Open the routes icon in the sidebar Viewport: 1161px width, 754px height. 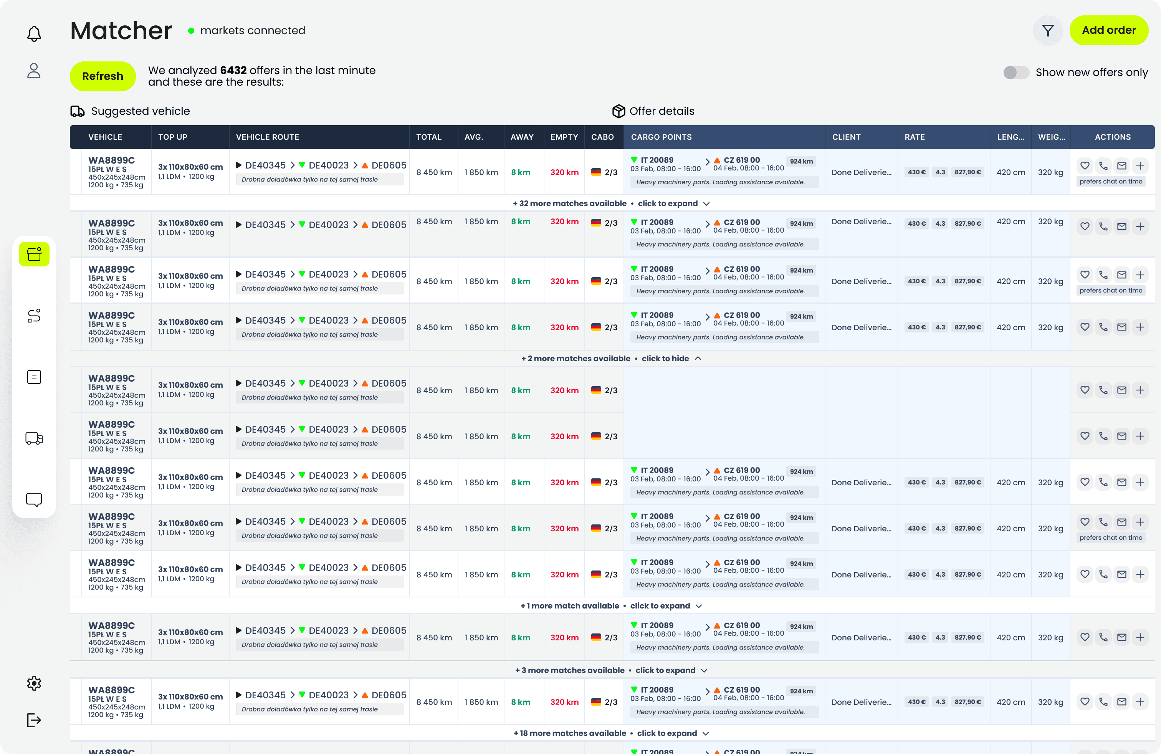[x=34, y=316]
